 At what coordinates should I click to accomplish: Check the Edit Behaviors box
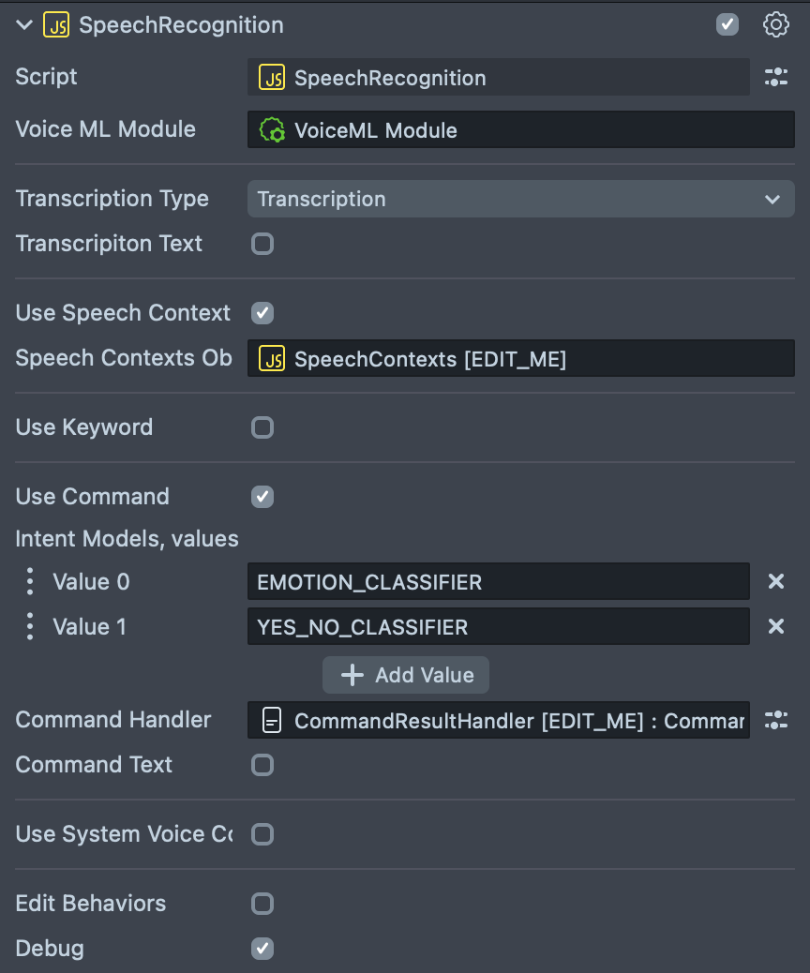click(x=262, y=904)
